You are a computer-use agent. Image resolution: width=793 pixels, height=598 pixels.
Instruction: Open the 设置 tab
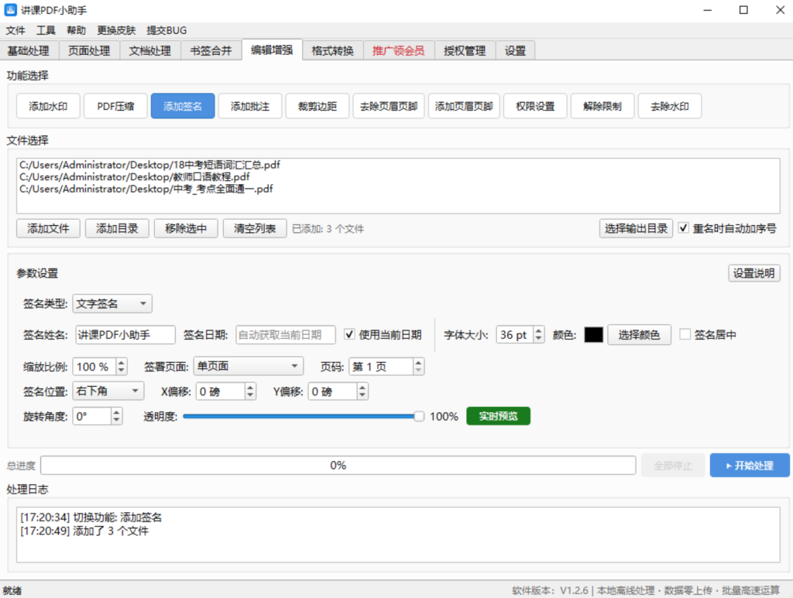515,50
